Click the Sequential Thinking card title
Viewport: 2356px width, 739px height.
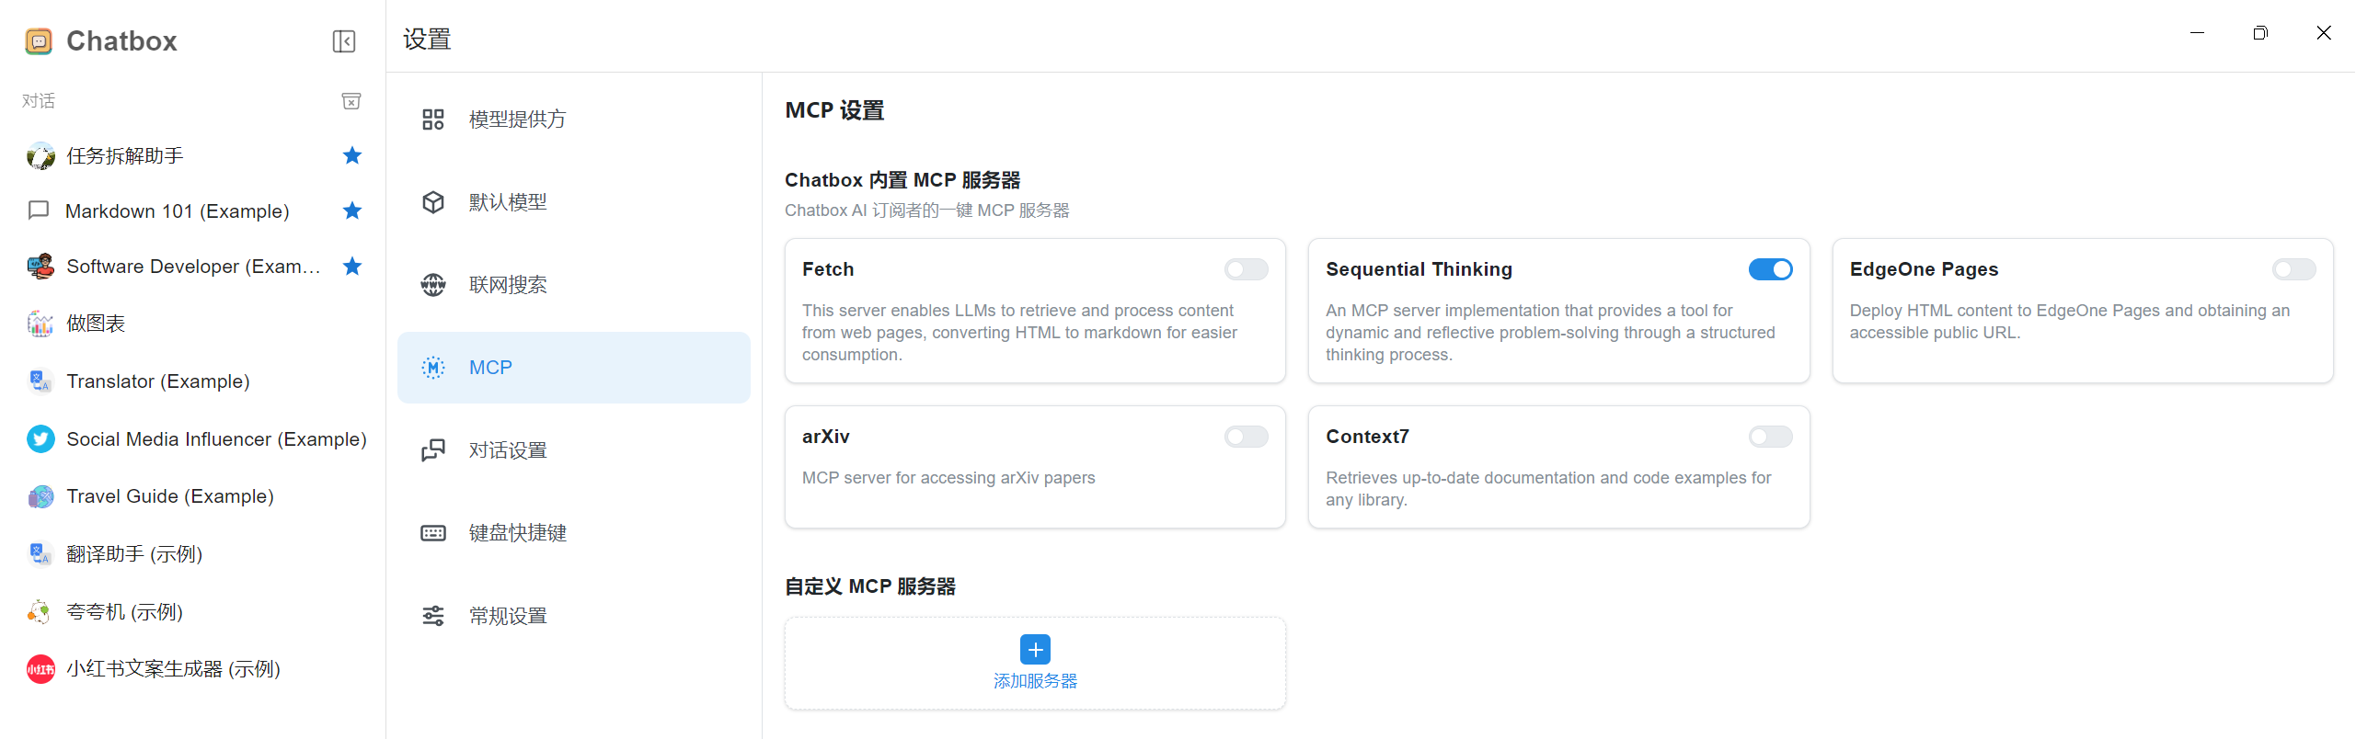tap(1419, 269)
